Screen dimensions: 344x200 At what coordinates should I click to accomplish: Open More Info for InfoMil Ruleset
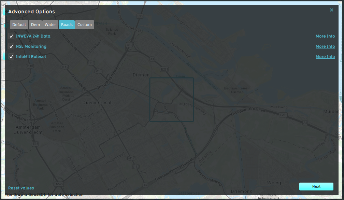tap(325, 57)
